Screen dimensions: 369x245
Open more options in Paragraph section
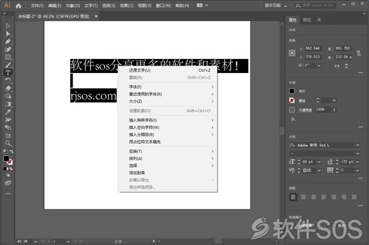(360, 206)
